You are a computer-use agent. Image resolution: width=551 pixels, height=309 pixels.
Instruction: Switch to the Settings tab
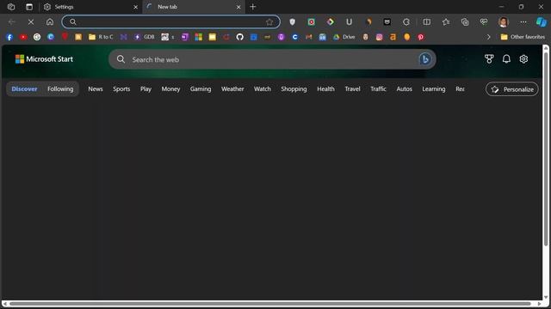pyautogui.click(x=90, y=7)
